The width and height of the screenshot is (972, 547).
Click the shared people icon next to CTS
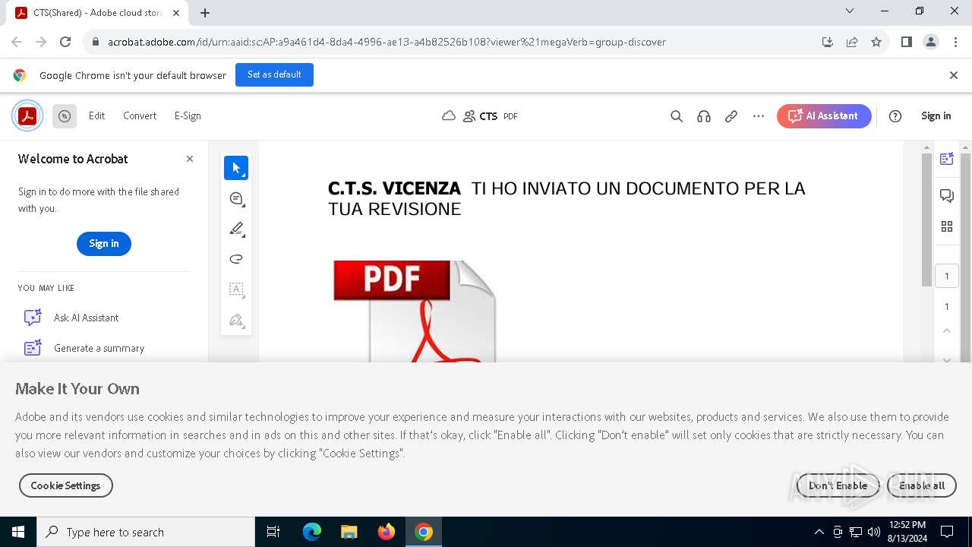[x=469, y=116]
